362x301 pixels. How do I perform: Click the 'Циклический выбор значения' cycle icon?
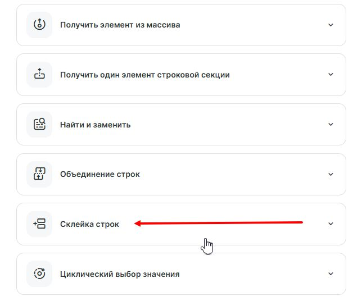coord(39,274)
